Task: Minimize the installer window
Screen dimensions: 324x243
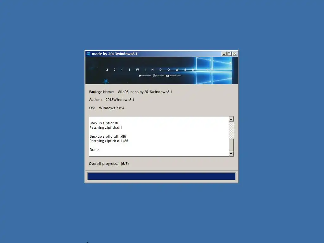Action: point(224,54)
